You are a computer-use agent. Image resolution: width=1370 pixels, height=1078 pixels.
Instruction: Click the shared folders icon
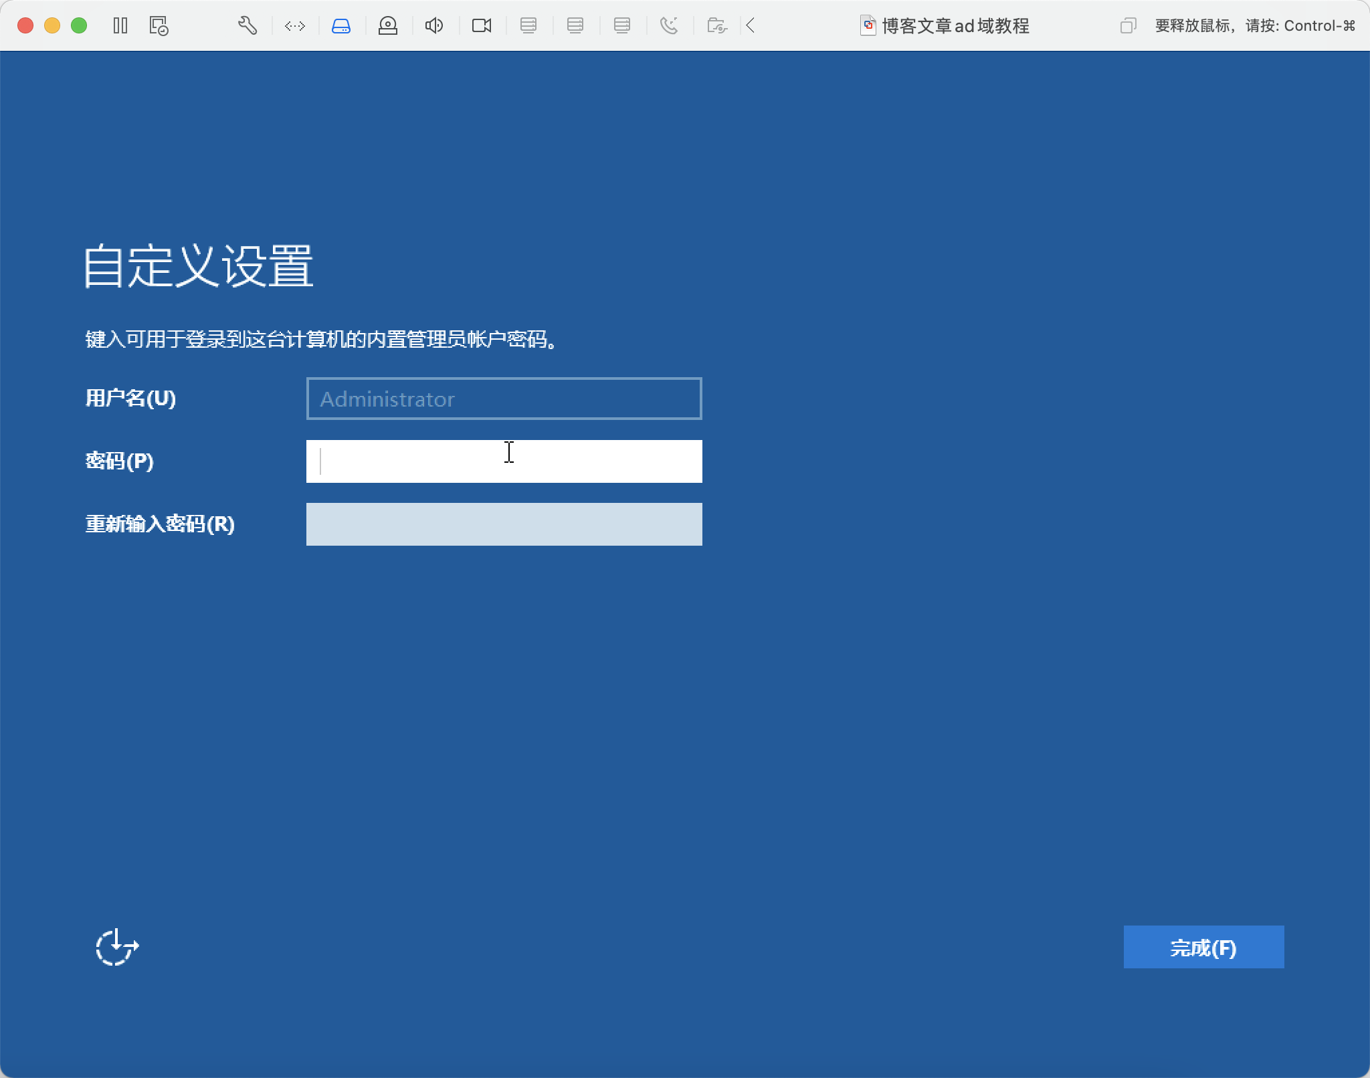716,26
